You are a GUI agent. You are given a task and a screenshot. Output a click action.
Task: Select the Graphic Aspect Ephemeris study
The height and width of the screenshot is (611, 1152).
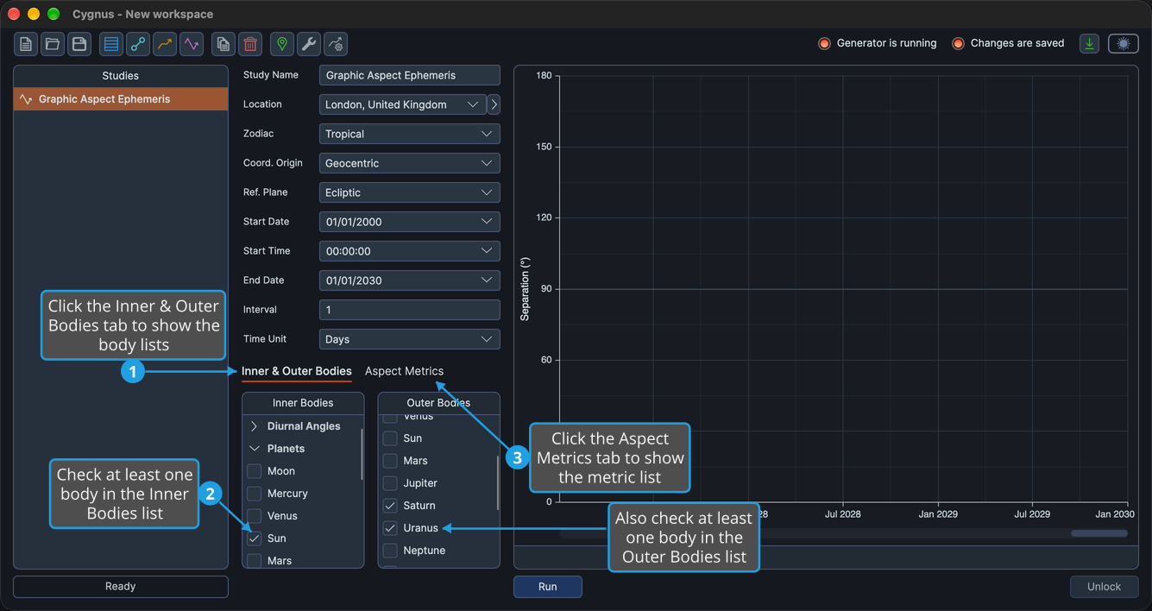click(x=121, y=99)
